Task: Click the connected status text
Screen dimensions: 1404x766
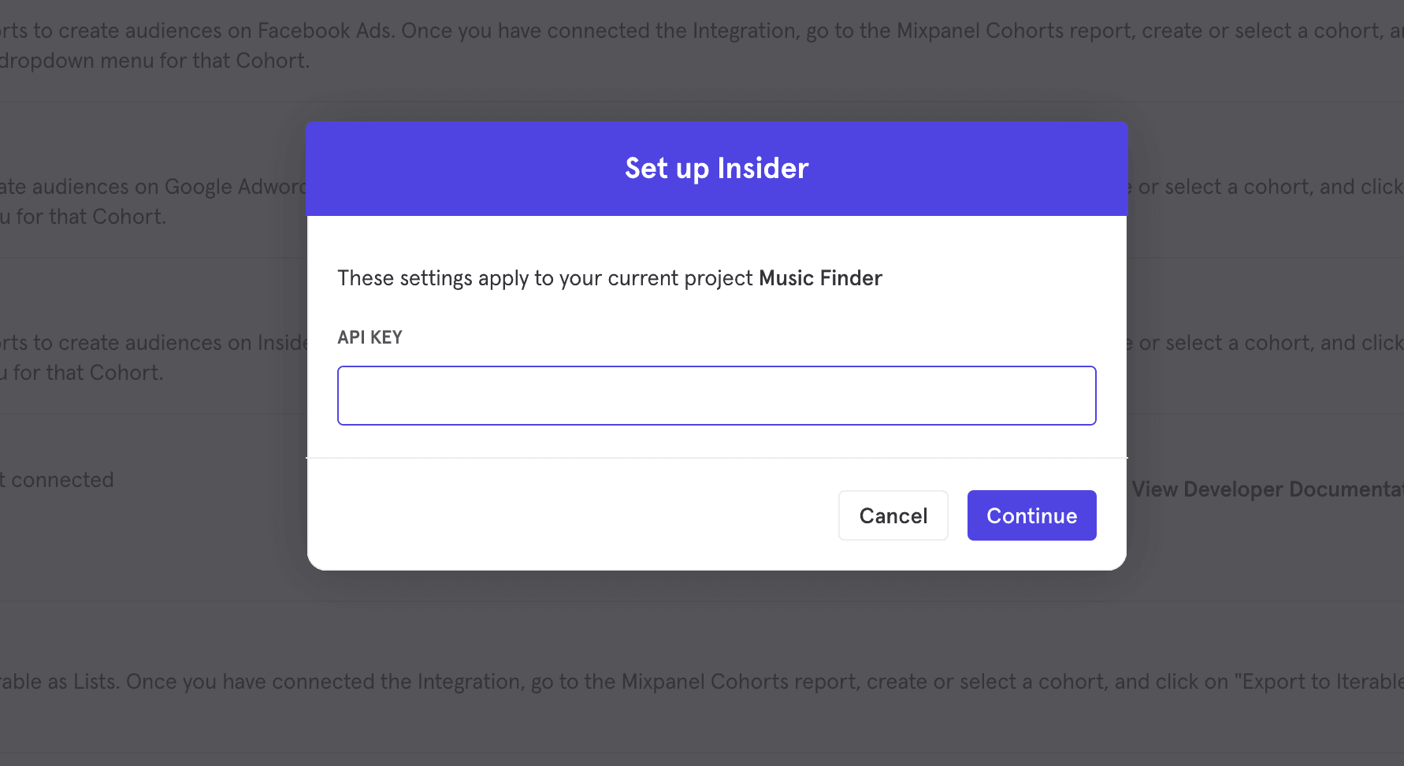Action: [x=57, y=479]
